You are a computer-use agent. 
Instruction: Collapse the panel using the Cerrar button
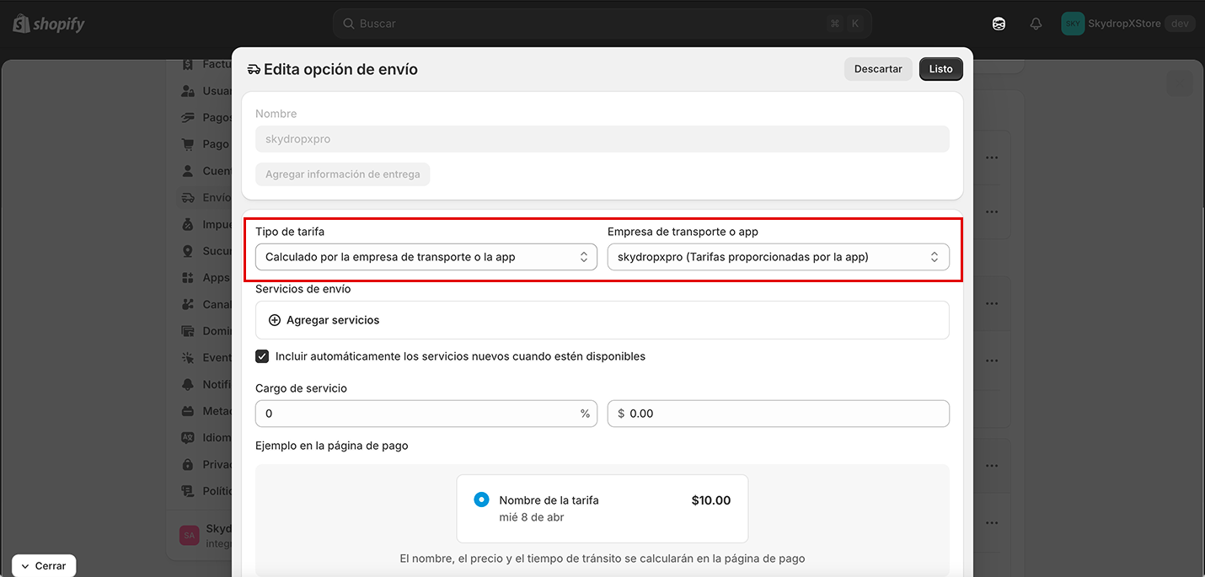coord(44,566)
